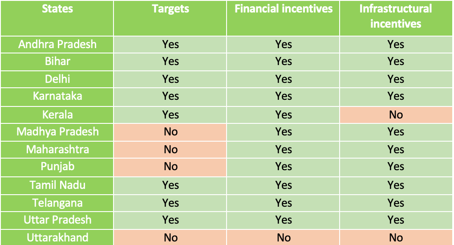454x245 pixels.
Task: Click Madhya Pradesh's Targets No cell
Action: click(x=170, y=132)
